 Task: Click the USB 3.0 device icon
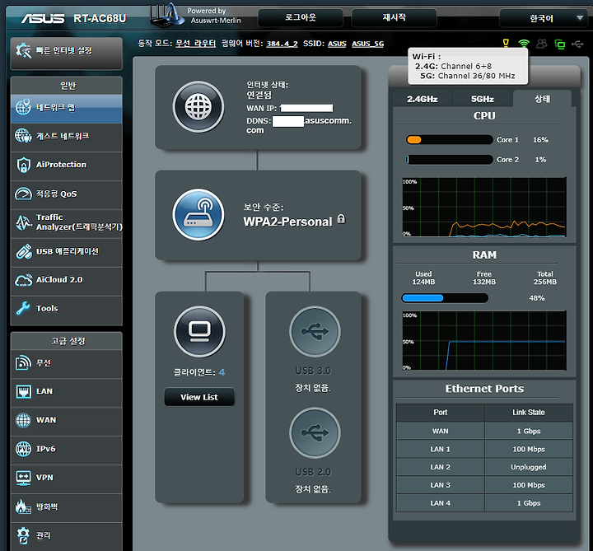[x=315, y=332]
